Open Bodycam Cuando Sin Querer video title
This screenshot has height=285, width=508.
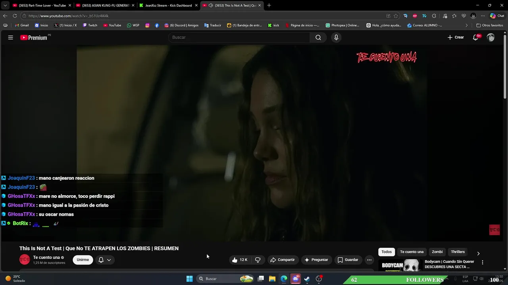[x=449, y=264]
